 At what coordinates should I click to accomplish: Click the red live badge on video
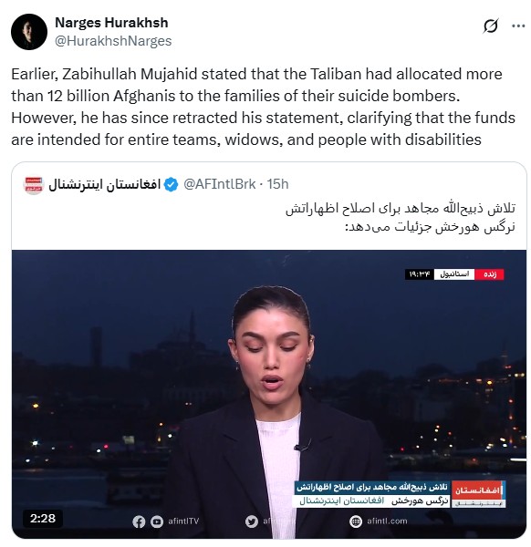[x=489, y=274]
